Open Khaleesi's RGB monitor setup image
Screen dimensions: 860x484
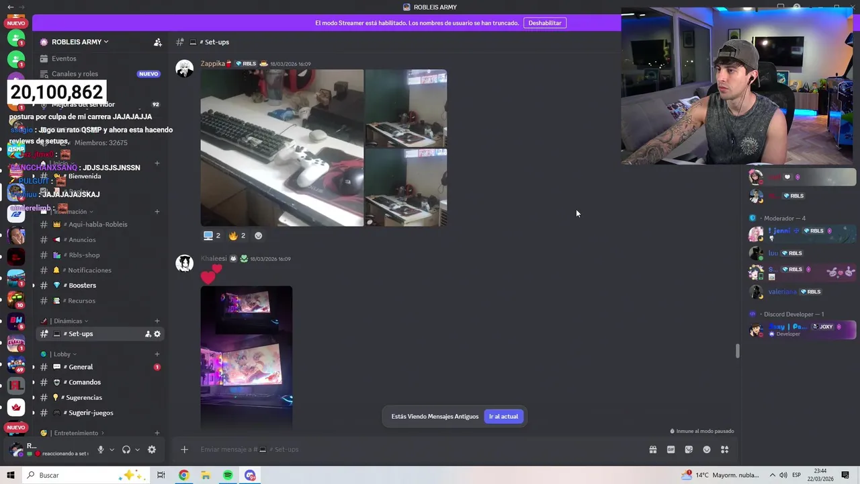(247, 357)
